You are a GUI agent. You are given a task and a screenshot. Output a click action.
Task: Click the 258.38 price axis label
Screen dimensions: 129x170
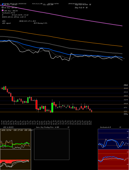pyautogui.click(x=126, y=92)
